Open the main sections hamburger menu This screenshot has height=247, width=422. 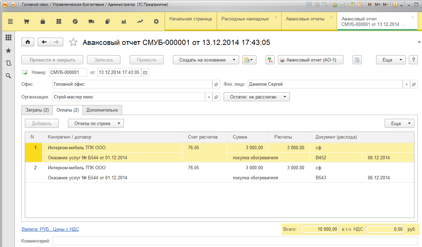(x=10, y=21)
